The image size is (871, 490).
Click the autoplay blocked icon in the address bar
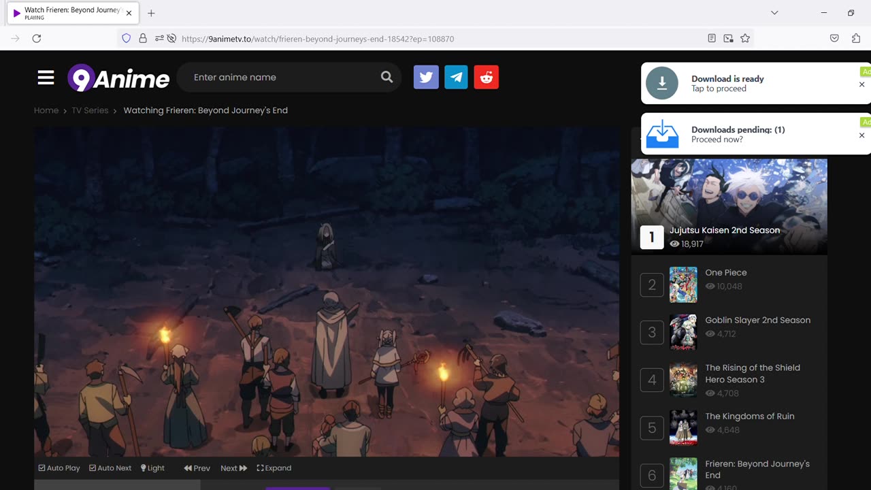tap(171, 39)
